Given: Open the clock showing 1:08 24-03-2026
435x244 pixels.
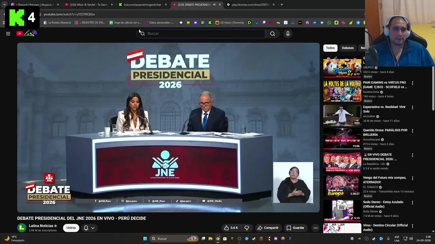Looking at the screenshot, I should (x=423, y=239).
